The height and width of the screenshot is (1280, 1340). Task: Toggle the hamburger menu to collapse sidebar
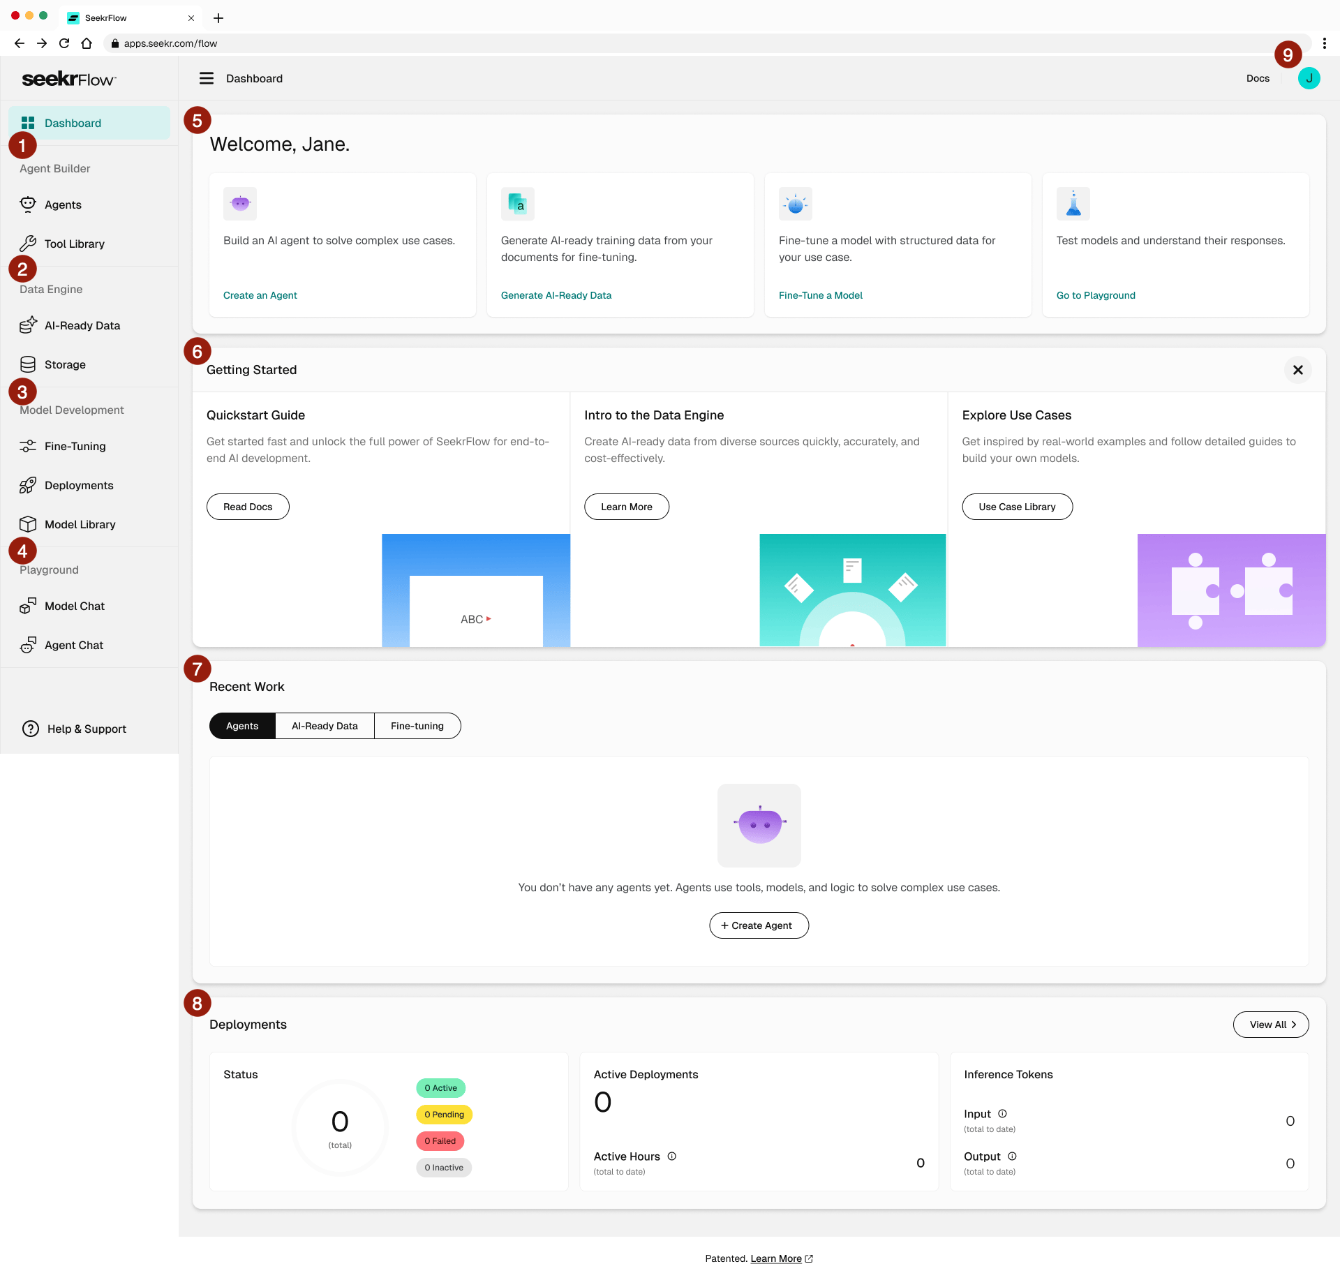[x=207, y=78]
